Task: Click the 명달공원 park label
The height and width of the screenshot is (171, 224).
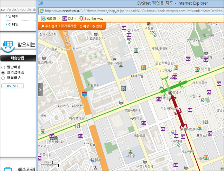Action: pos(93,86)
